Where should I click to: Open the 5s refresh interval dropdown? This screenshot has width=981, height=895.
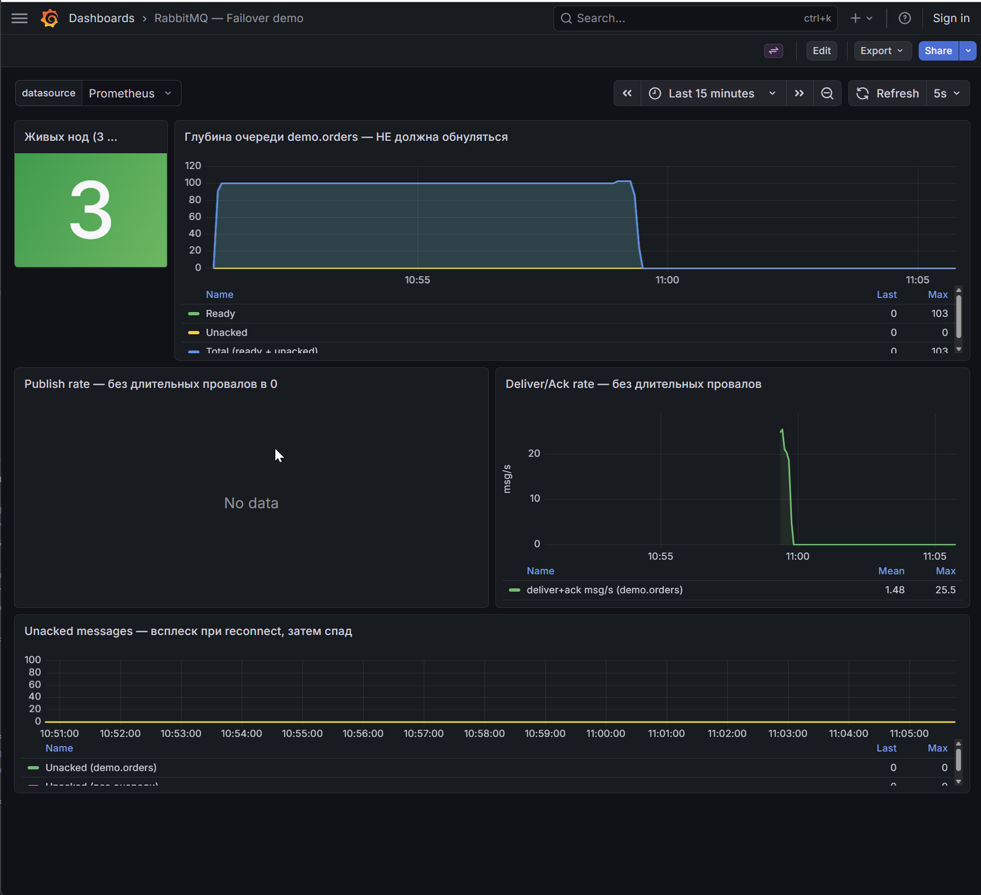(x=947, y=93)
